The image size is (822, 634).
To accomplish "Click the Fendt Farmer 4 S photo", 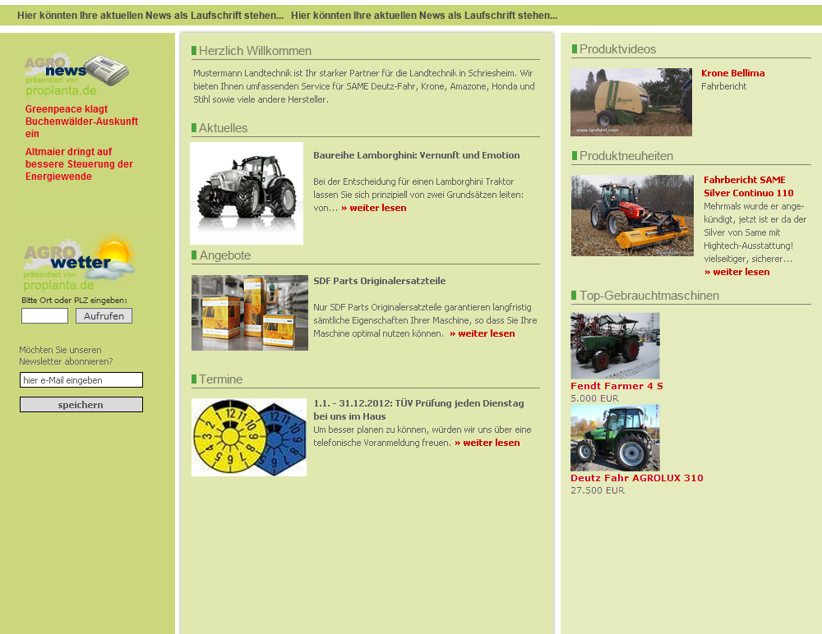I will click(x=615, y=346).
